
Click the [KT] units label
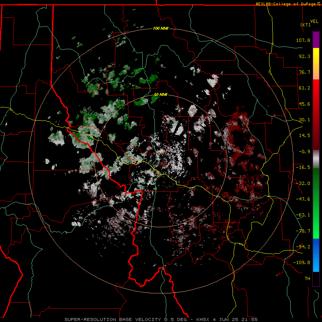coord(306,25)
